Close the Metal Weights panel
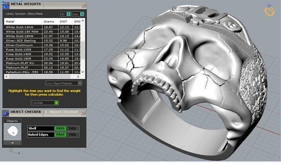The width and height of the screenshot is (281, 163). tap(83, 5)
